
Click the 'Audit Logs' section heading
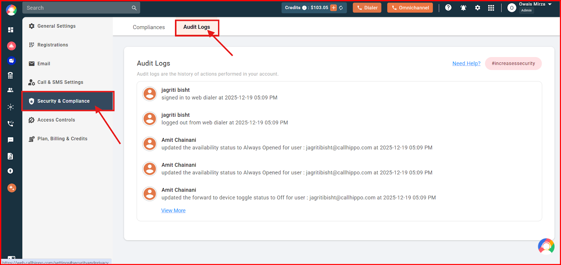click(x=154, y=63)
